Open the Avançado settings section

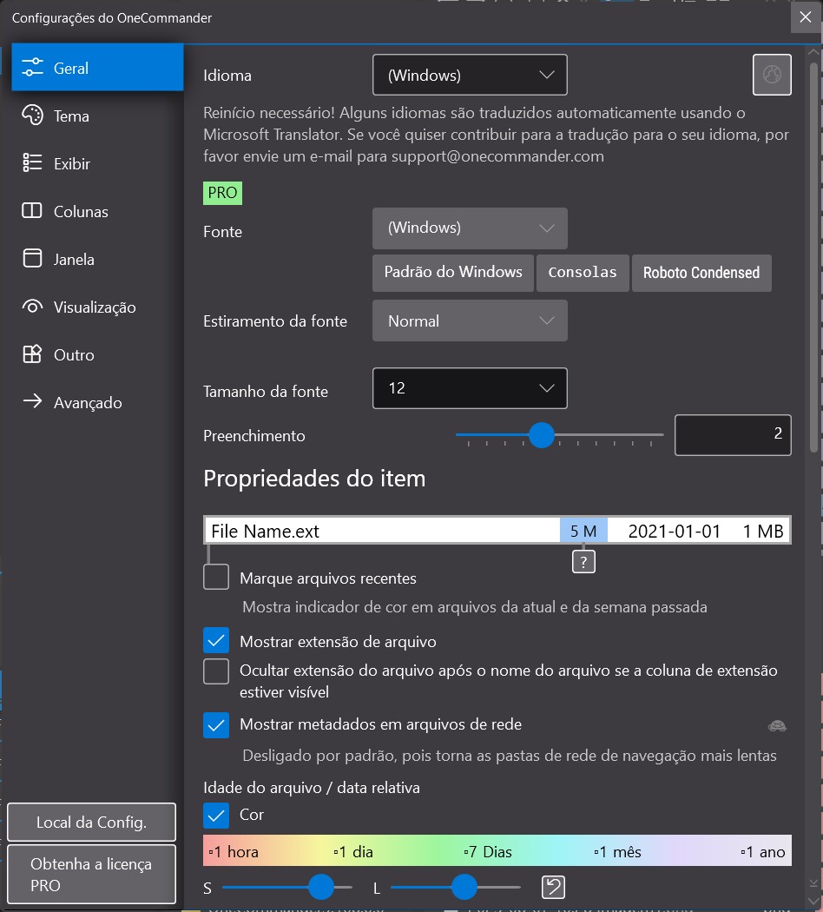click(97, 402)
